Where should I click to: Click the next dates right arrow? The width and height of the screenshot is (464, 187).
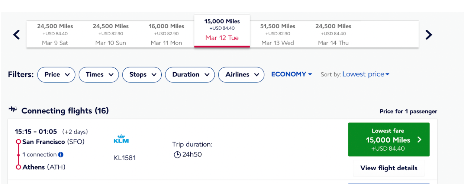429,35
